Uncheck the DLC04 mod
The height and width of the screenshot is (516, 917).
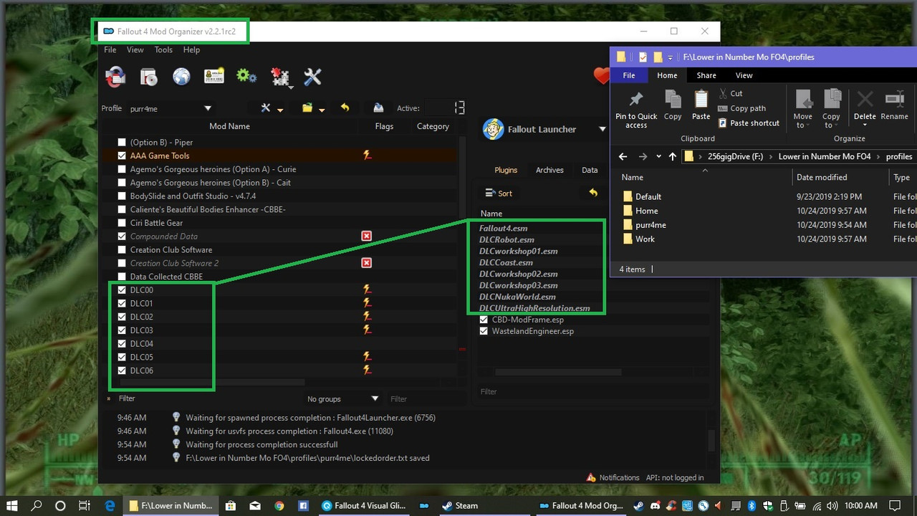(x=122, y=343)
